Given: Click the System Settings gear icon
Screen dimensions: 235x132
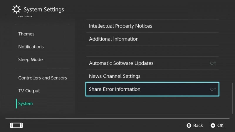Looking at the screenshot, I should [16, 9].
